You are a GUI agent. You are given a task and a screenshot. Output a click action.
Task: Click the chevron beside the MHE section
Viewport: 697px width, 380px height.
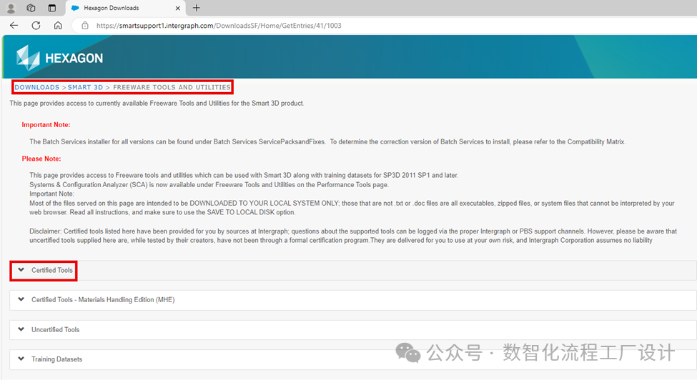[21, 300]
